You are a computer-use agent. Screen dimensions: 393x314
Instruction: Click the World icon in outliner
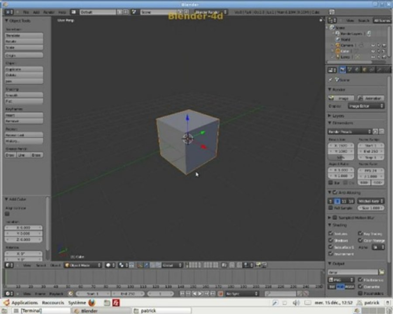[x=338, y=39]
